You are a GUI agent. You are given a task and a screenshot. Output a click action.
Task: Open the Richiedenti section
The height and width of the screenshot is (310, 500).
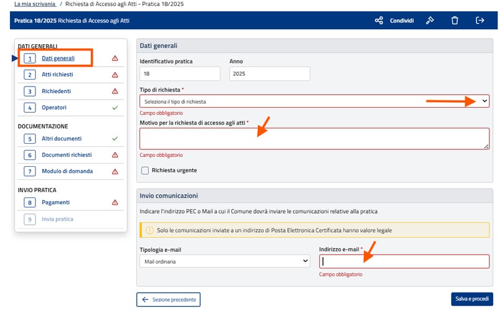pyautogui.click(x=57, y=91)
